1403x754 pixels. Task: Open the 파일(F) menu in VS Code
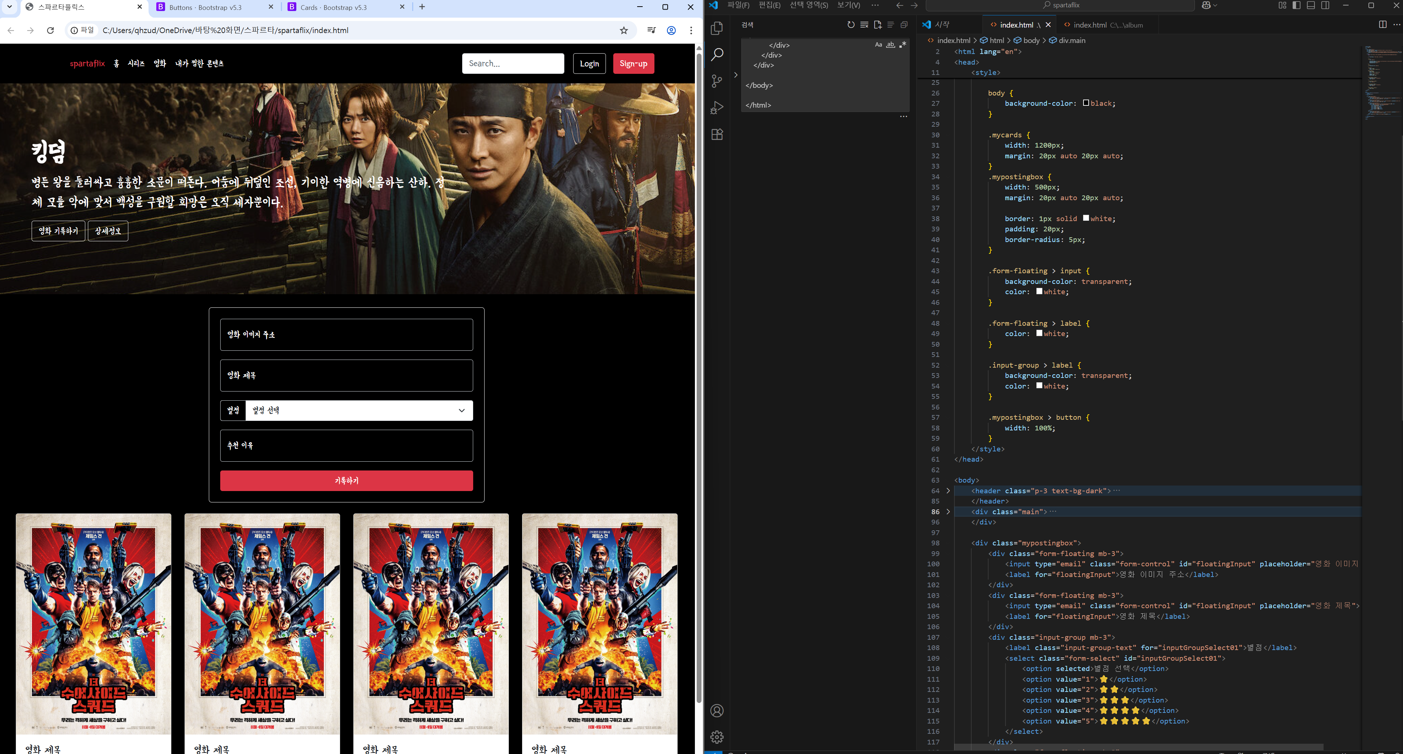pos(739,6)
